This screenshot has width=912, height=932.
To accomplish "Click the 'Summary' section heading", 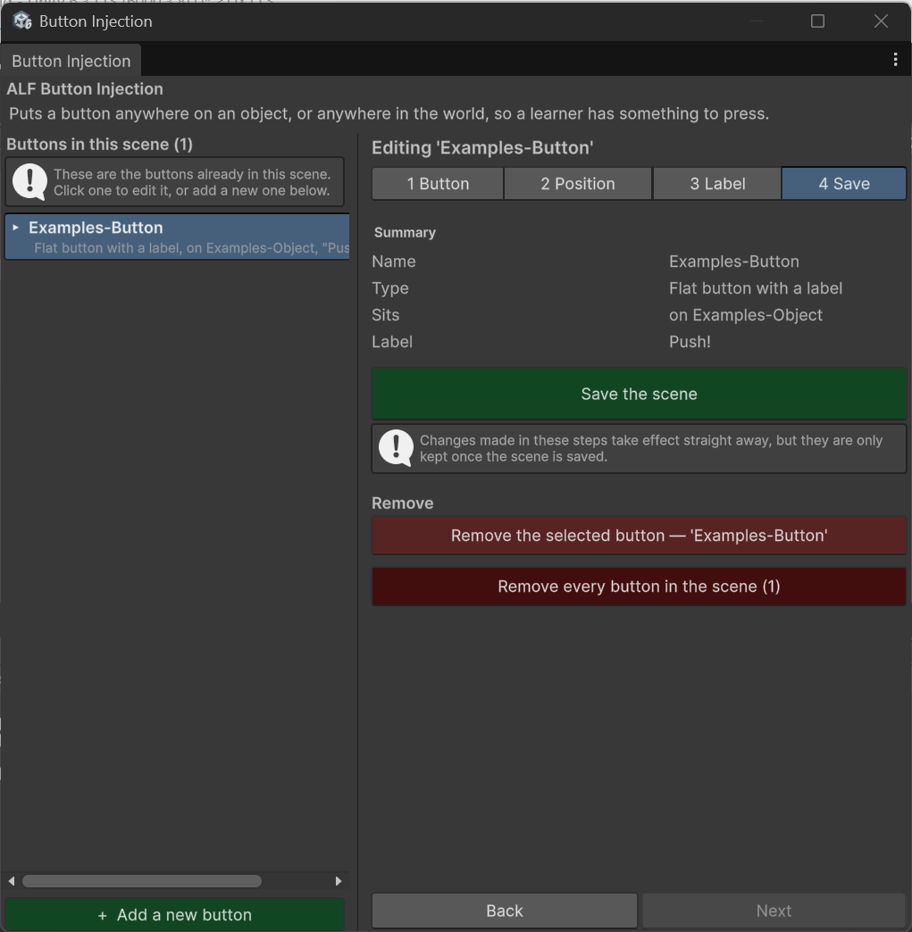I will click(405, 232).
